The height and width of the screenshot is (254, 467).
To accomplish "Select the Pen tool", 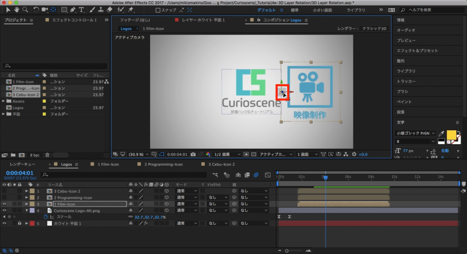I will (x=72, y=10).
